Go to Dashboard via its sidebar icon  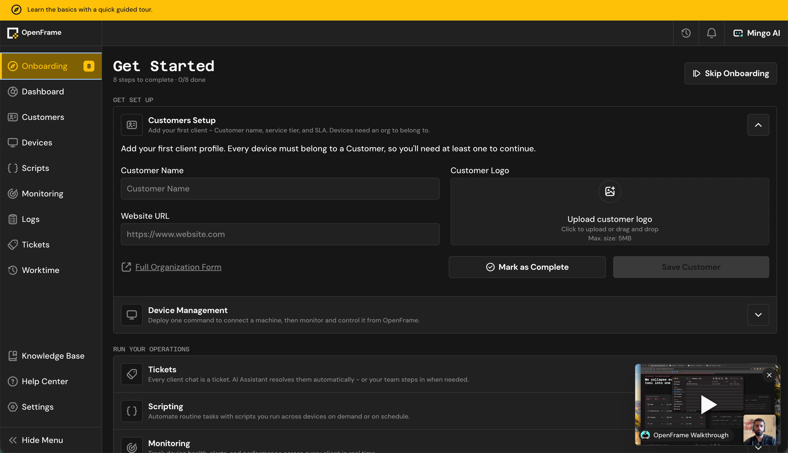tap(13, 92)
